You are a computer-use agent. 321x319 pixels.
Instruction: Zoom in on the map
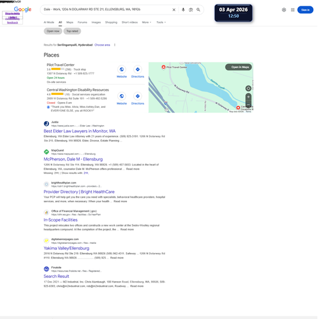click(x=248, y=97)
